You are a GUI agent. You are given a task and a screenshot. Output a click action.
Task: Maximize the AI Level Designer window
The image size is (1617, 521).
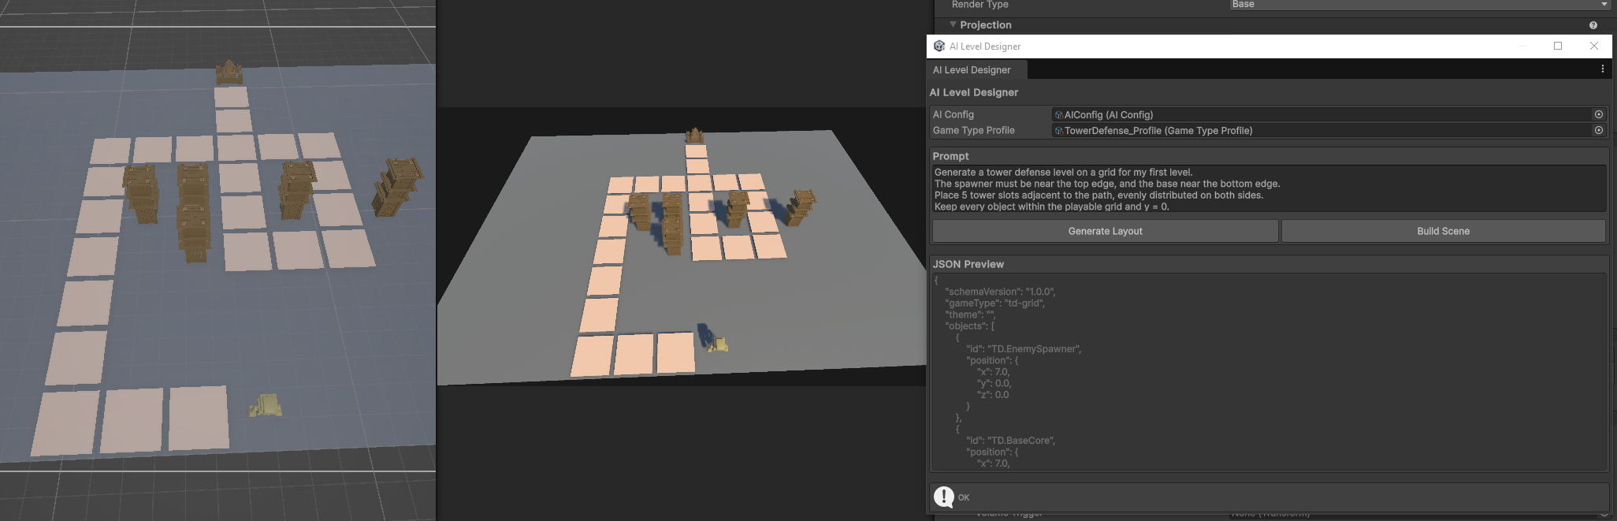[x=1558, y=46]
